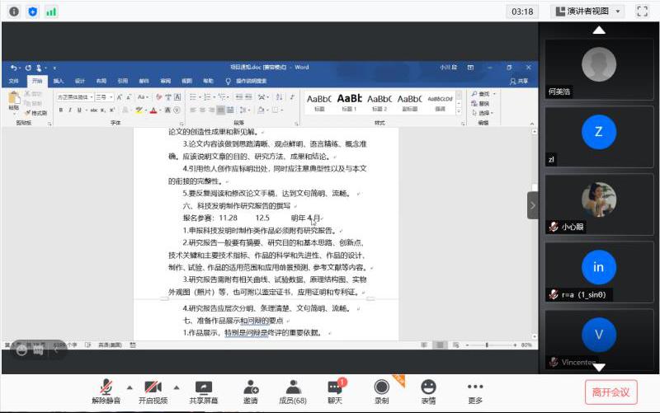This screenshot has width=660, height=413.
Task: Expand audio options arrow beside 解除静音
Action: point(129,386)
